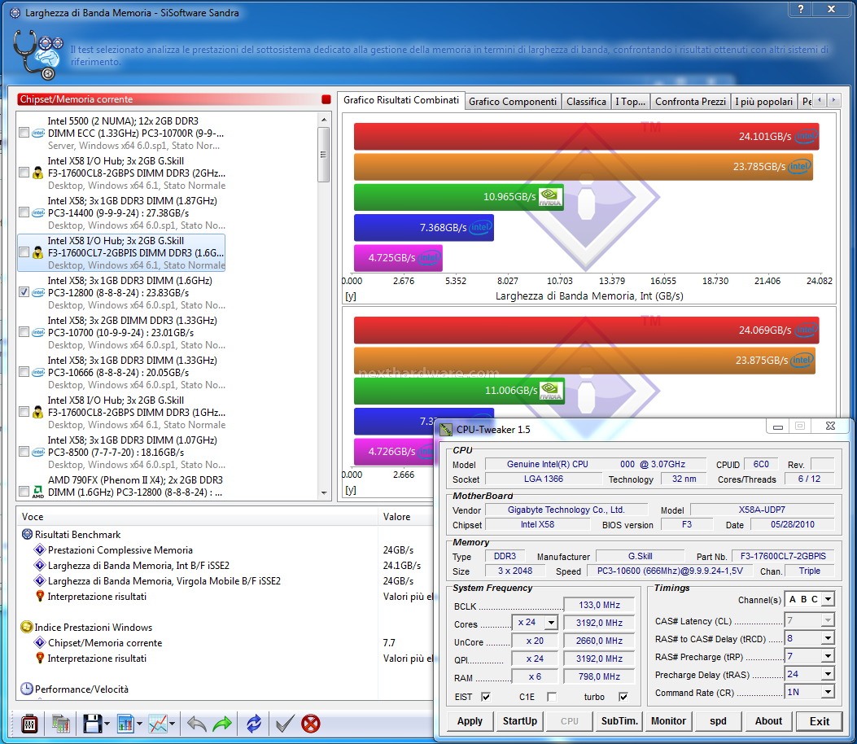
Task: Open the line graph icon dropdown arrow
Action: point(173,724)
